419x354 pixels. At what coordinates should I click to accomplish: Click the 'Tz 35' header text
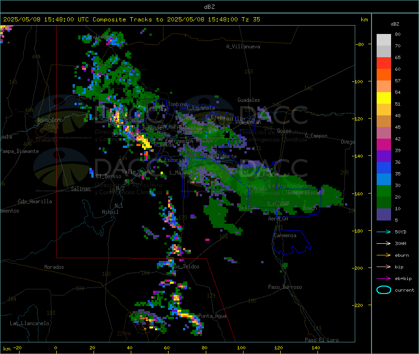[x=250, y=20]
